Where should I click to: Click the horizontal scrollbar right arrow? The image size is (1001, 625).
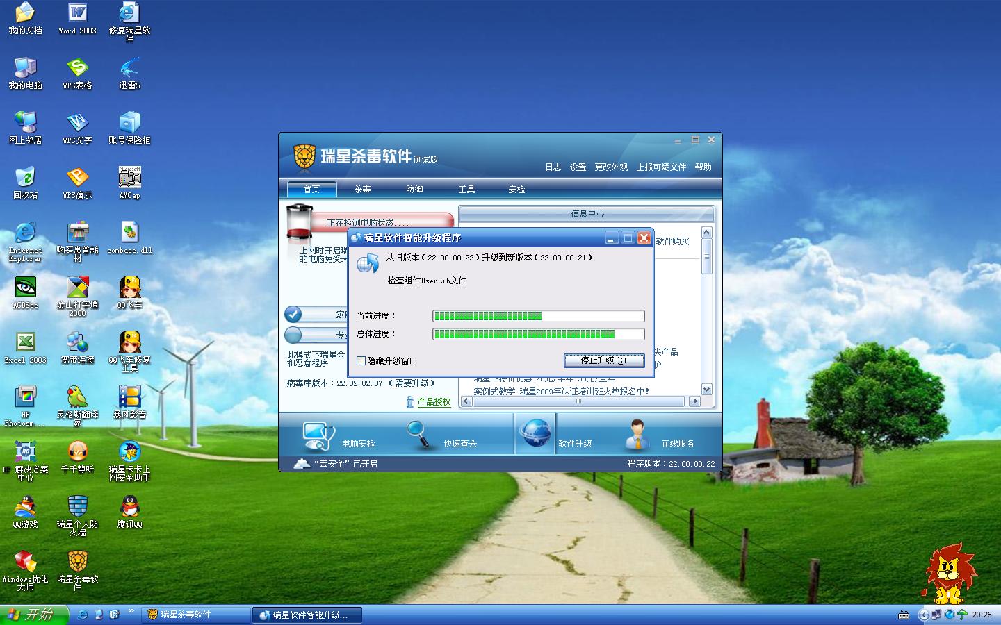[x=694, y=401]
